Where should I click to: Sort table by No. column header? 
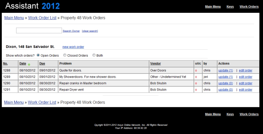pos(6,64)
